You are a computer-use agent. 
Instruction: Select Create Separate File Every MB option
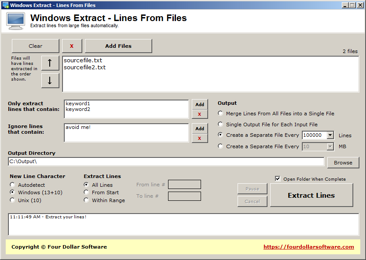click(x=220, y=146)
